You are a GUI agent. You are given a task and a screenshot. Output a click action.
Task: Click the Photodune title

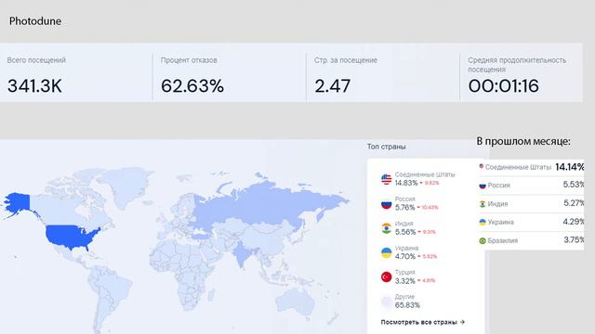pyautogui.click(x=35, y=21)
